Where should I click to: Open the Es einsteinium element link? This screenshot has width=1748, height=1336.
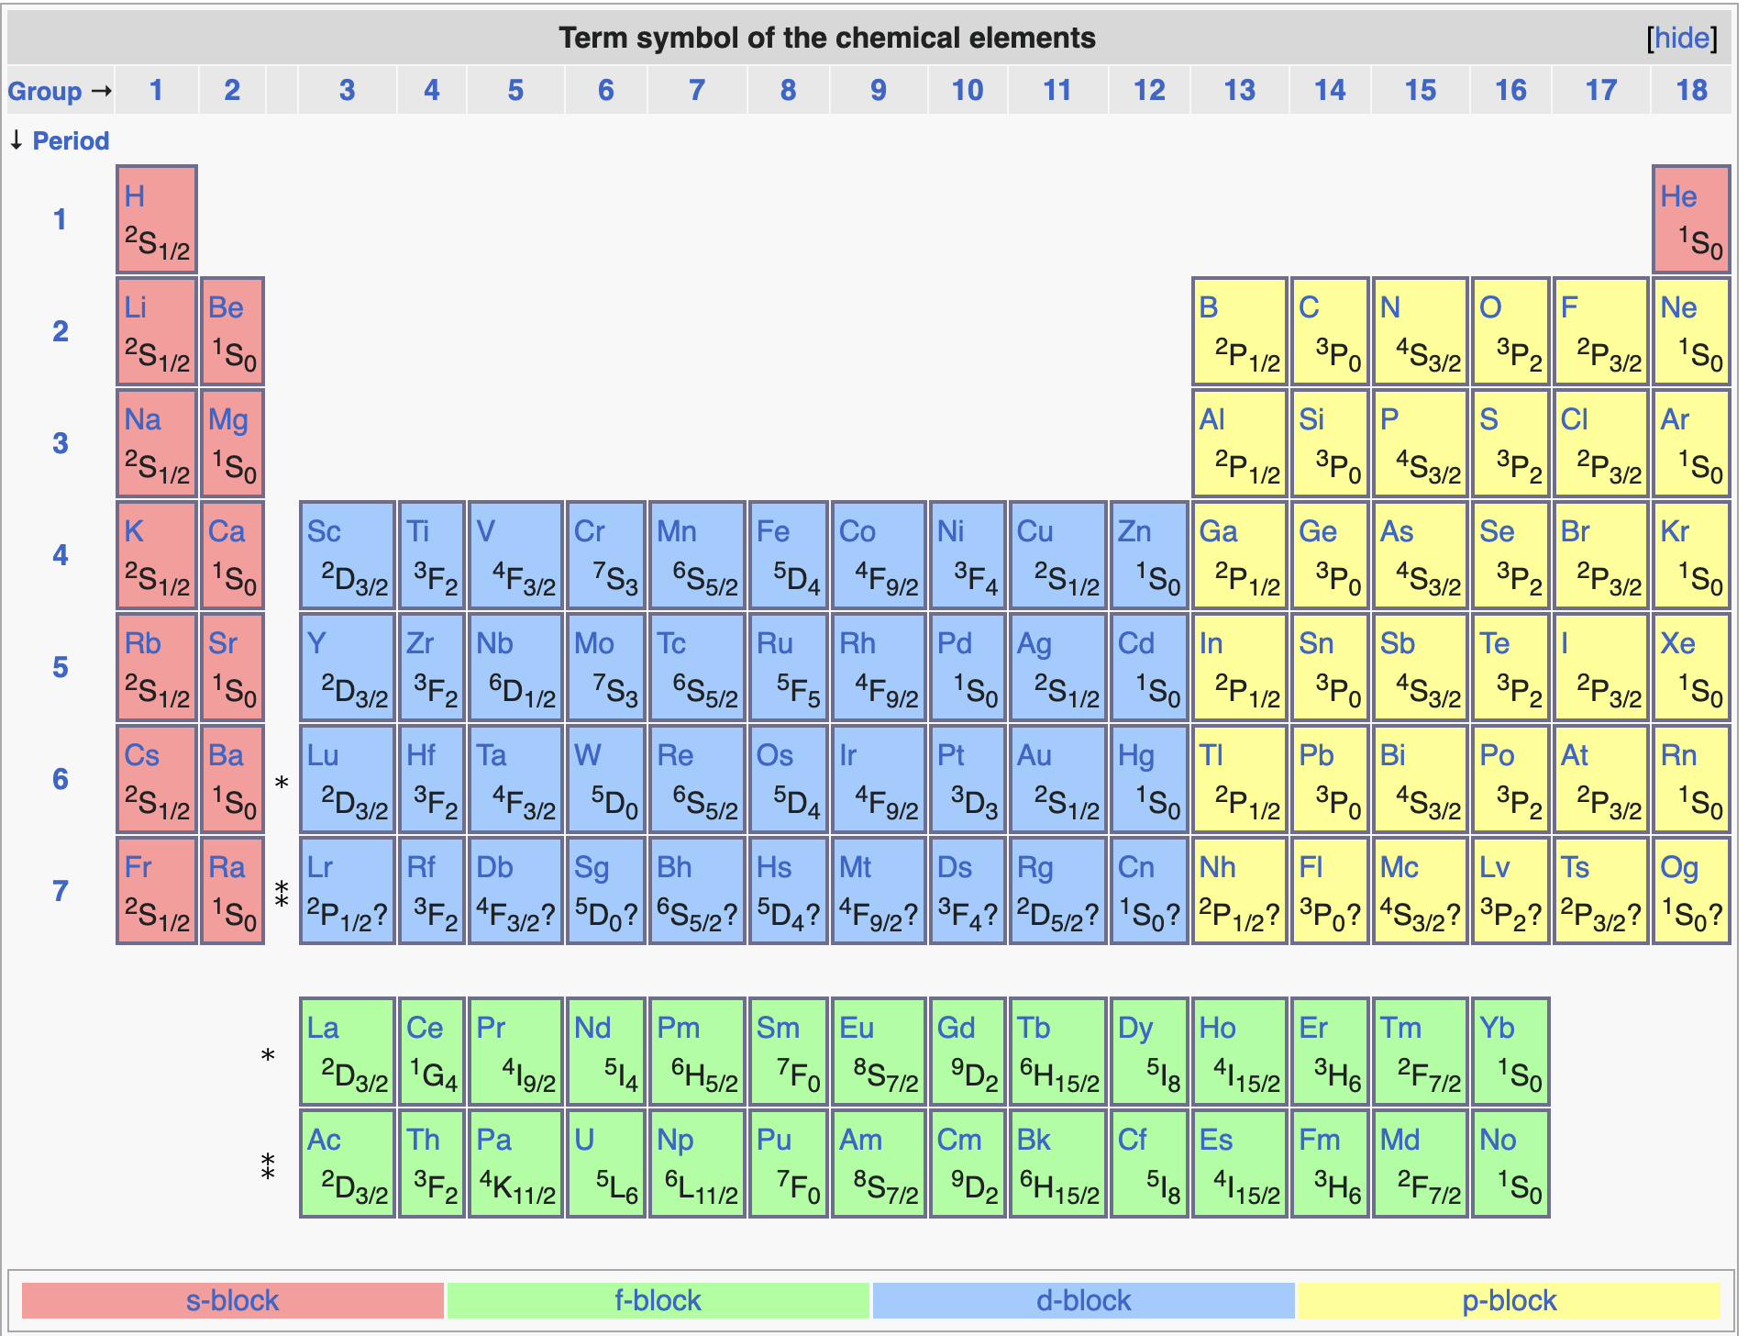[x=1216, y=1140]
